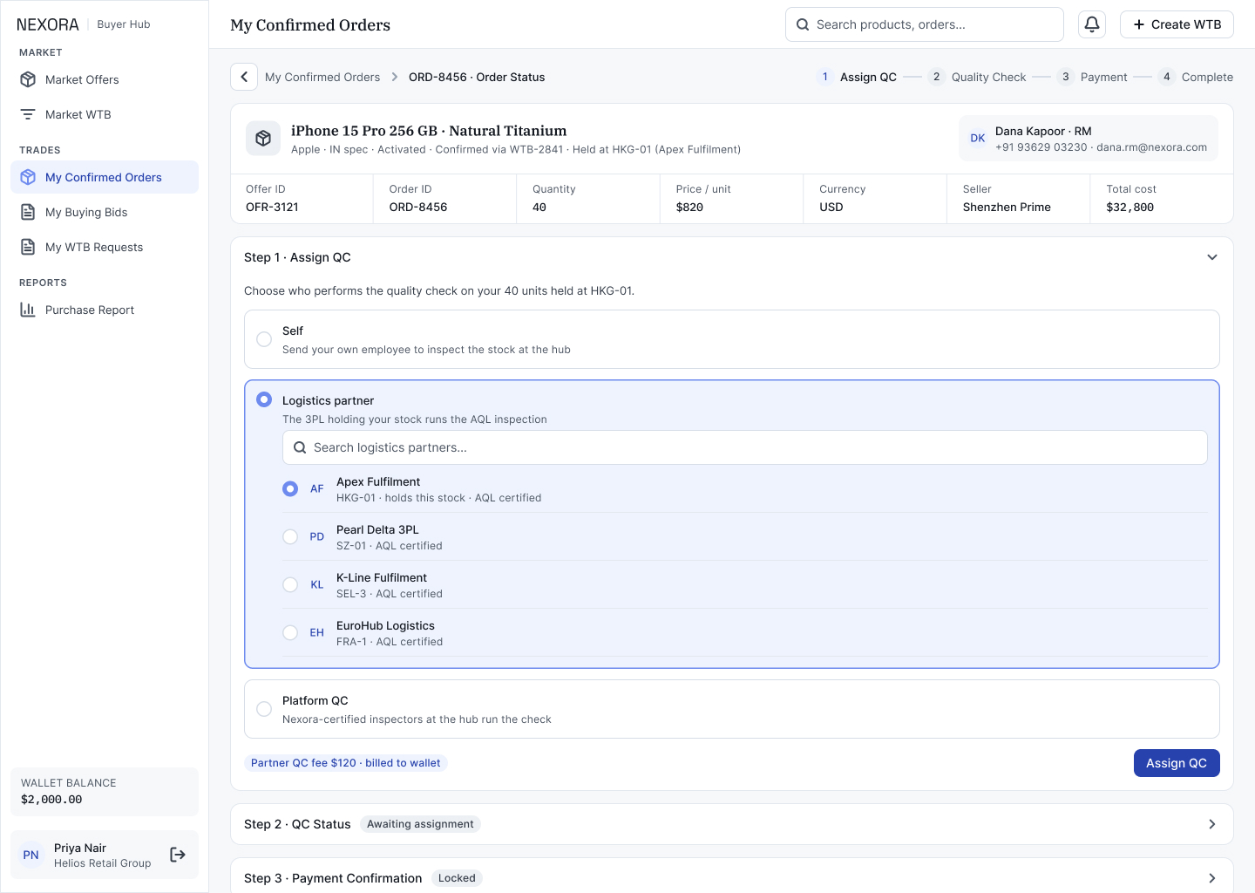Expand Step 3 Payment Confirmation section
1255x893 pixels.
[x=1212, y=878]
